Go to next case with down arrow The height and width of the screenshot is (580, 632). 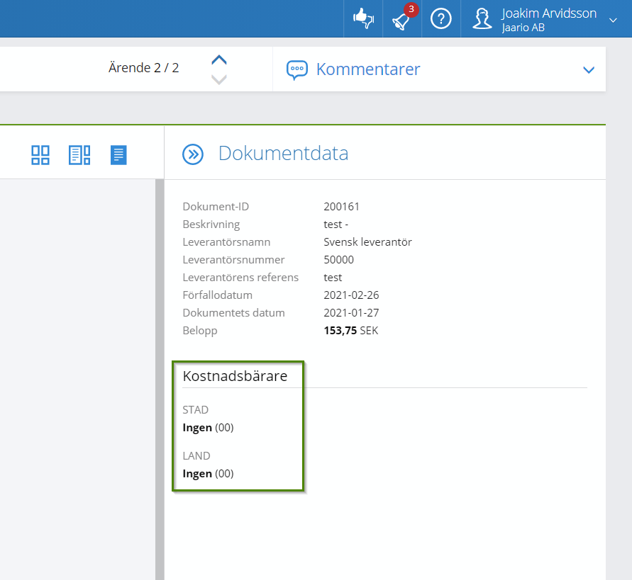pos(219,79)
